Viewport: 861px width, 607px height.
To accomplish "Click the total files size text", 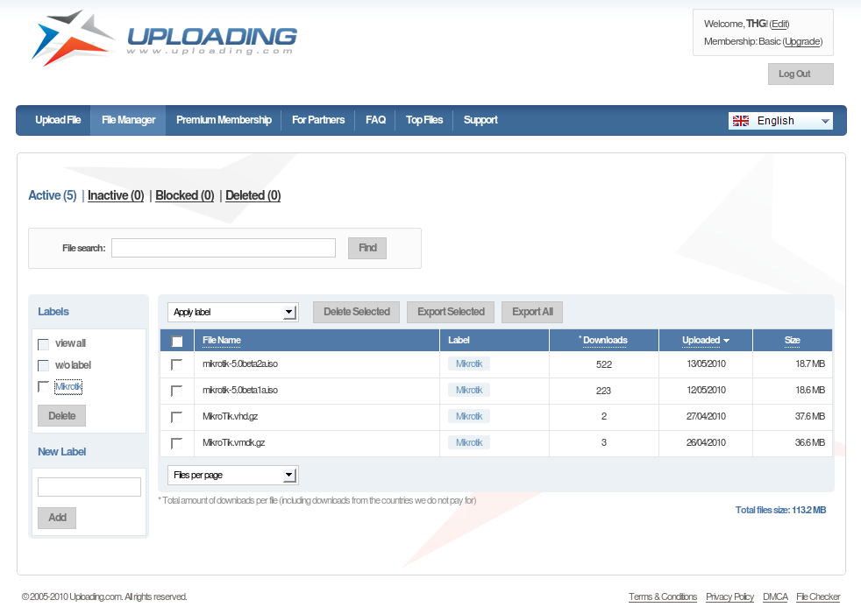I will [x=781, y=510].
